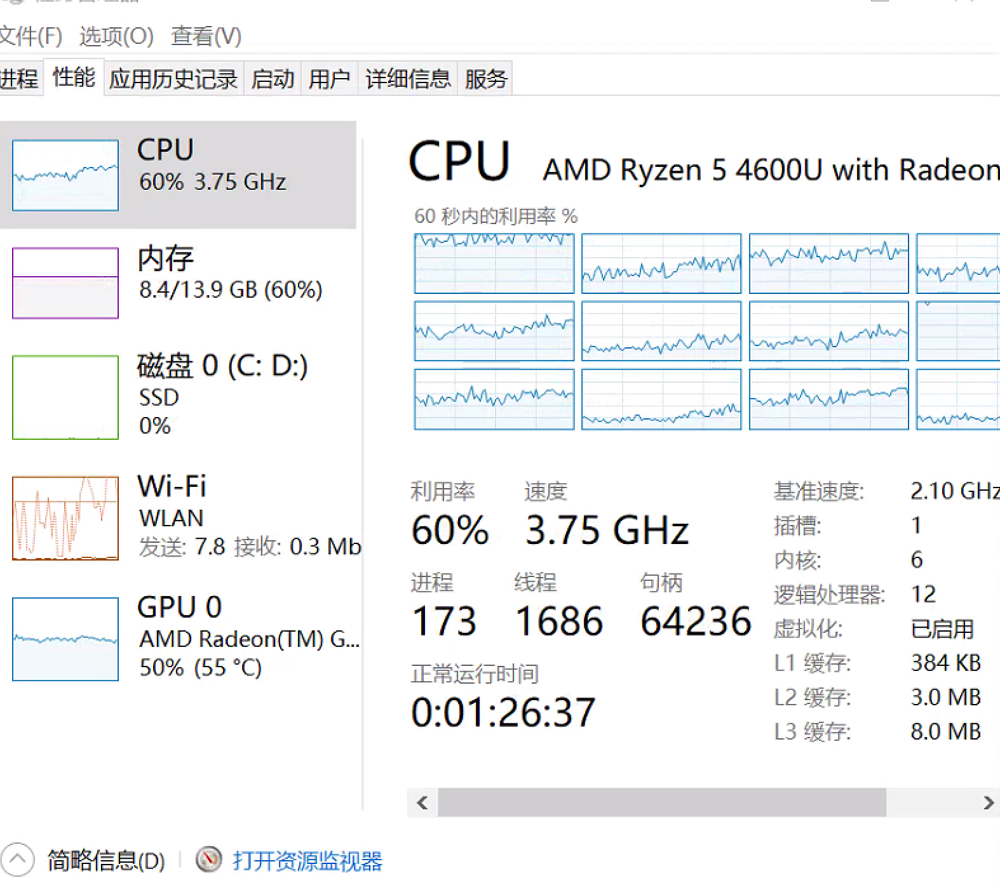The width and height of the screenshot is (1000, 890).
Task: Open the 打开资源监视器 link
Action: 307,861
